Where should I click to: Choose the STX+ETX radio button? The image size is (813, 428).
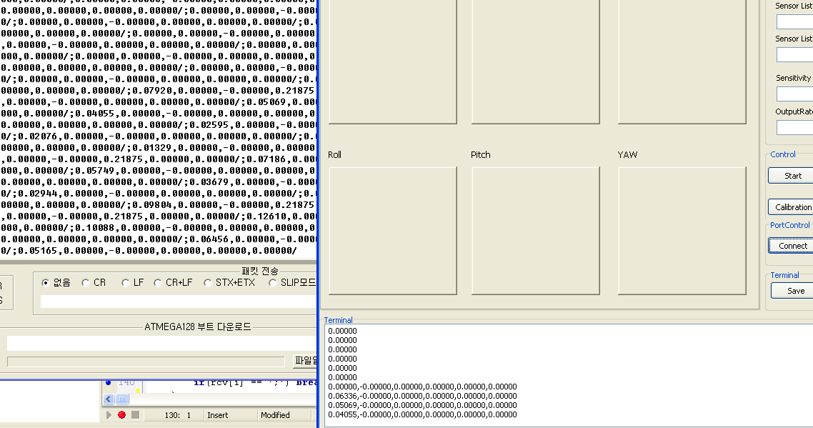point(208,283)
